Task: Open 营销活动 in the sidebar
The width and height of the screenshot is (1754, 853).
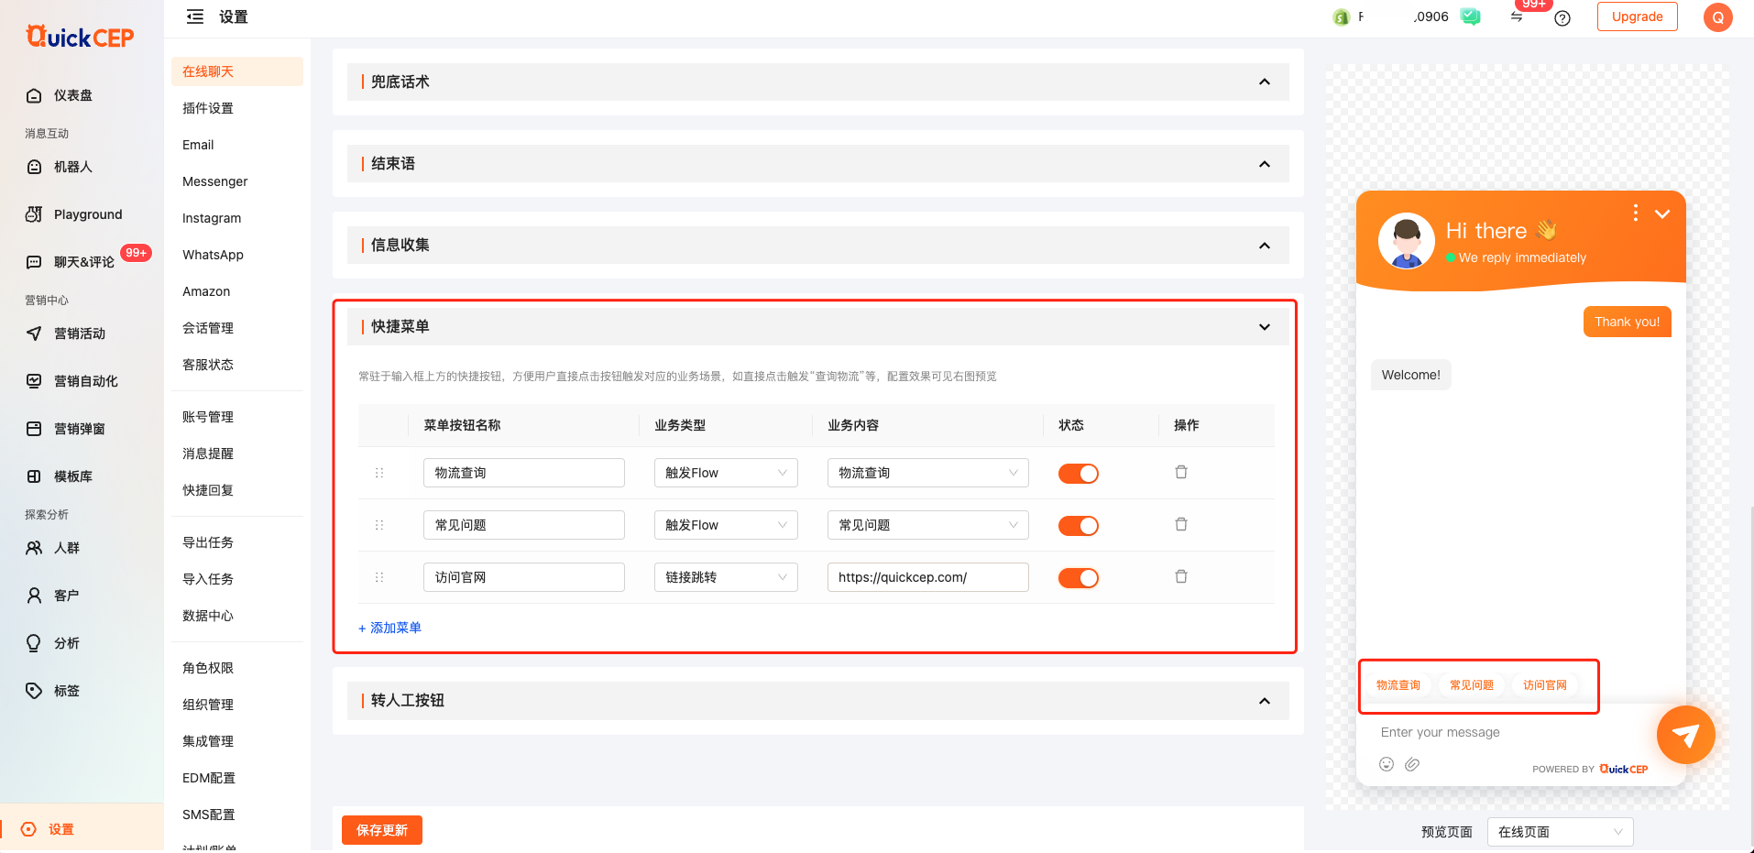Action: (x=82, y=334)
